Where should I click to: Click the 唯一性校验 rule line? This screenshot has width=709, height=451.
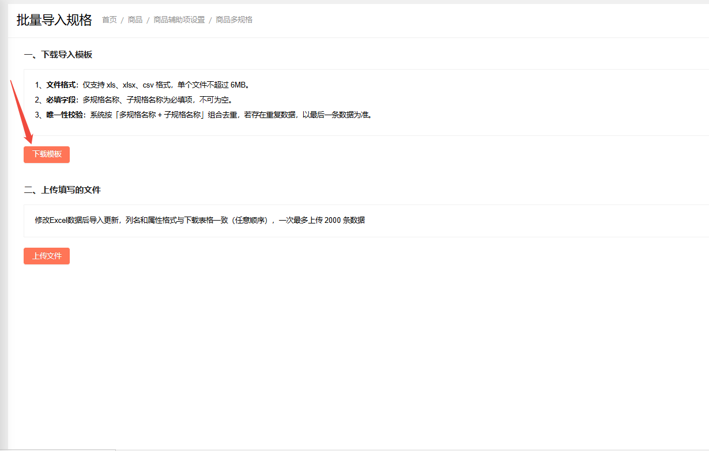pyautogui.click(x=204, y=115)
